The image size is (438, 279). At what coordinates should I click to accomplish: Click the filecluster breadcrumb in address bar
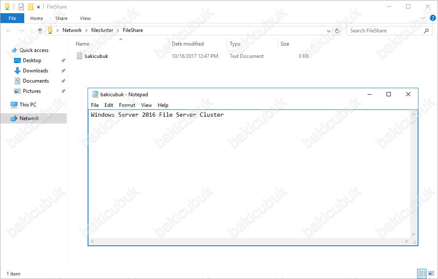(102, 30)
